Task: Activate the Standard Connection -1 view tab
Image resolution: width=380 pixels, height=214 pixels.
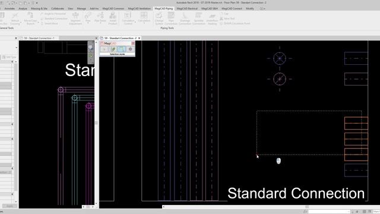Action: pos(39,38)
